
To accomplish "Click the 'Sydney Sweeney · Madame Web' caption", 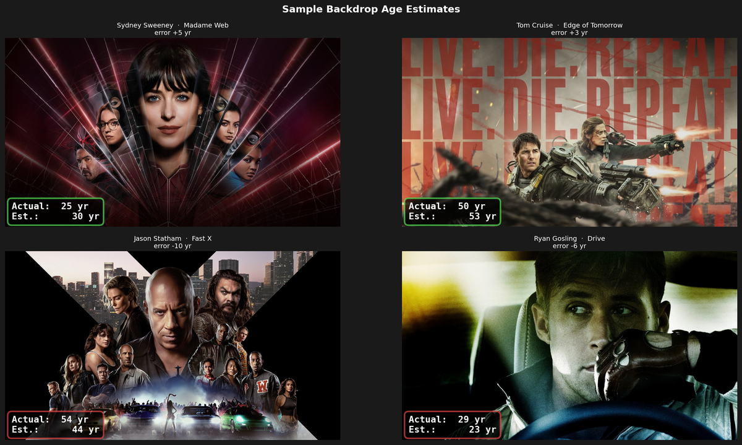I will coord(173,25).
